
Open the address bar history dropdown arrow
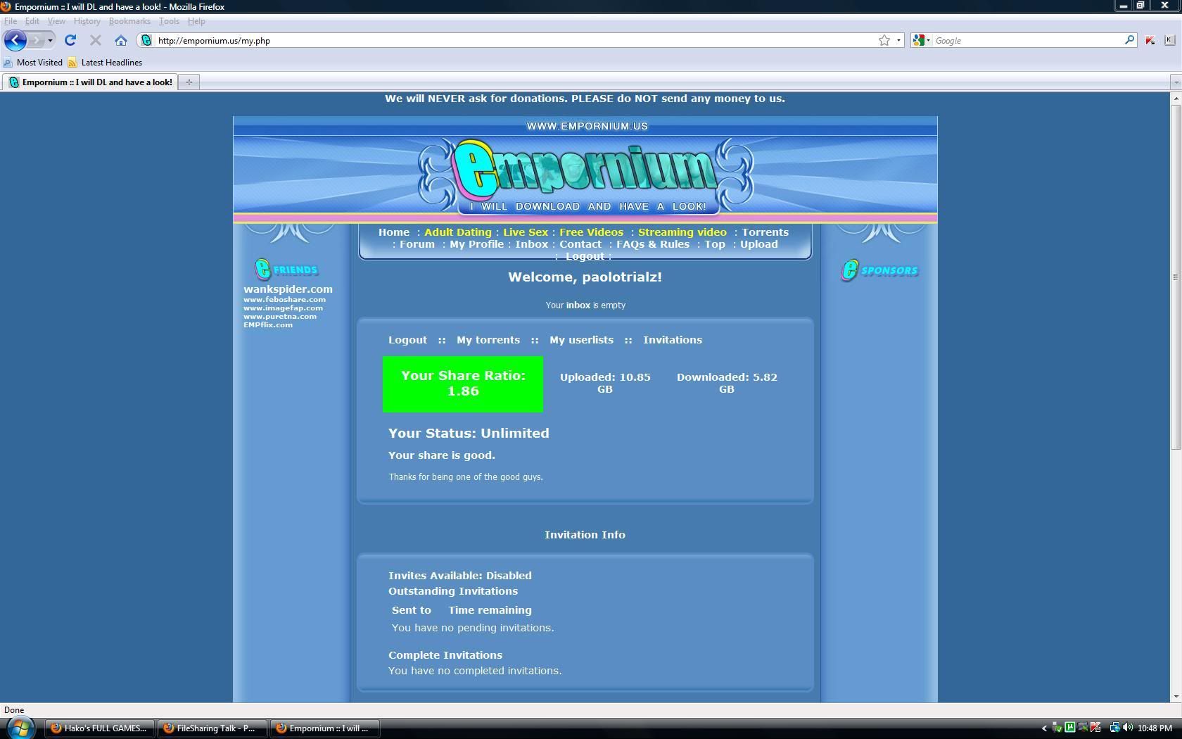tap(898, 40)
